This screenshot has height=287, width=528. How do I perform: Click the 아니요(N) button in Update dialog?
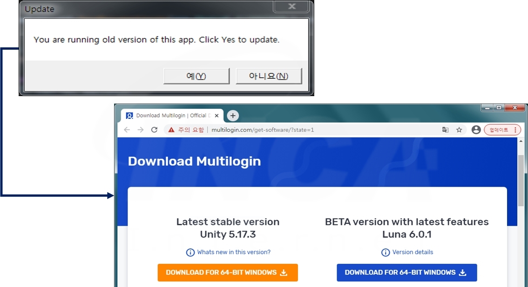[x=269, y=76]
